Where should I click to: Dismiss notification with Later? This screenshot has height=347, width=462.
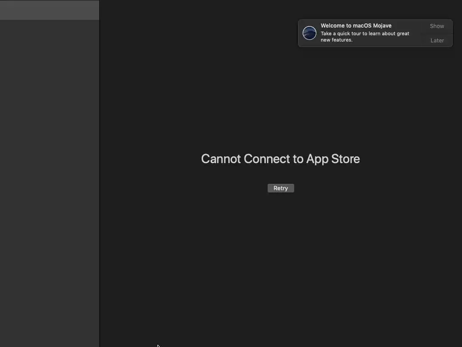(437, 40)
